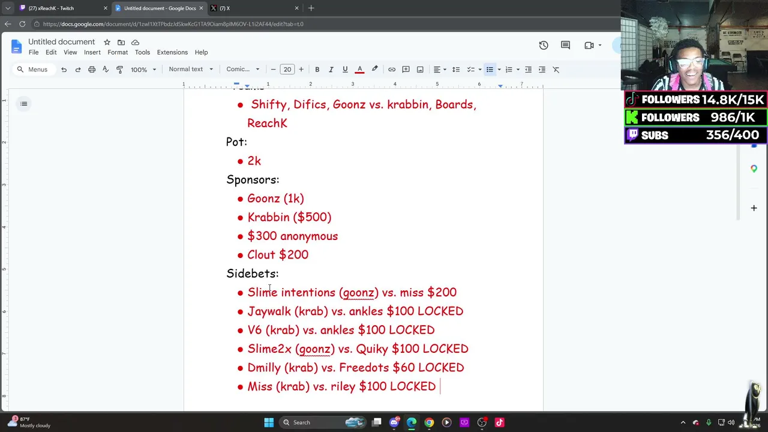Screen dimensions: 768x432
Task: Reload the page
Action: pos(22,24)
